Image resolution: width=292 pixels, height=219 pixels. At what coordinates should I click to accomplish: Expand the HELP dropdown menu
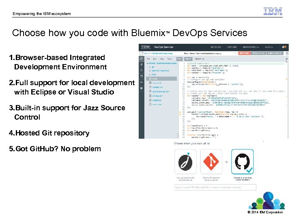click(x=269, y=47)
